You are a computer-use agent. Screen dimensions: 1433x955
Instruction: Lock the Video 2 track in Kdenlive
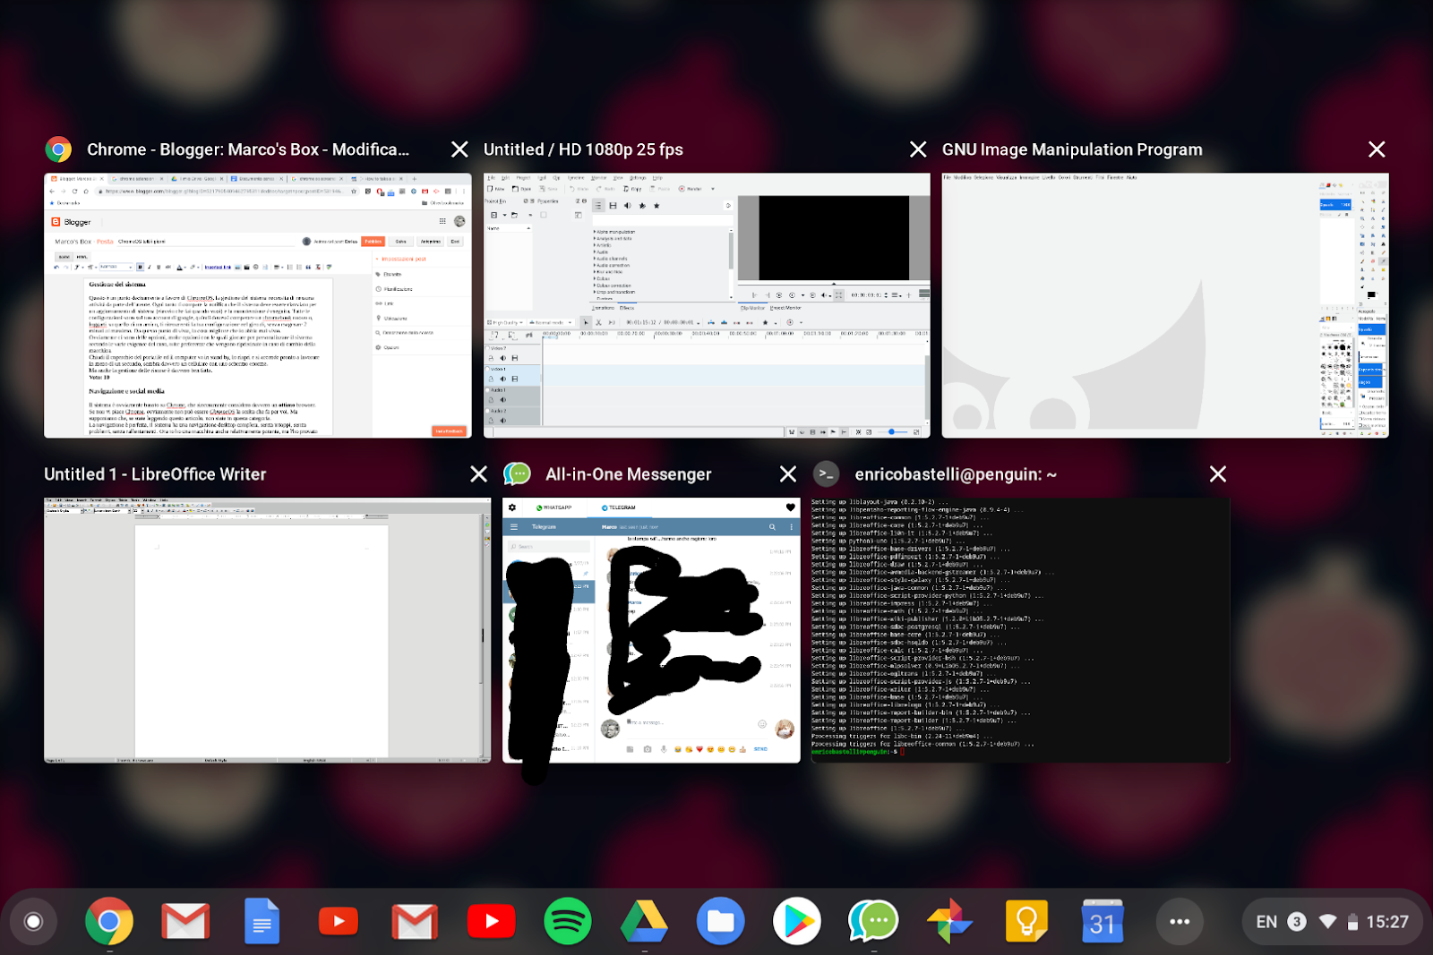(x=491, y=358)
